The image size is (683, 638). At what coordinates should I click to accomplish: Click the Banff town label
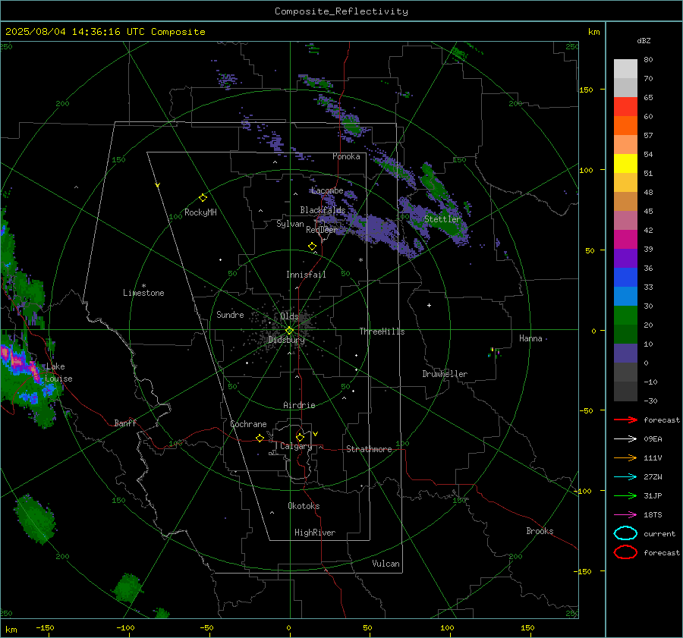tap(125, 423)
